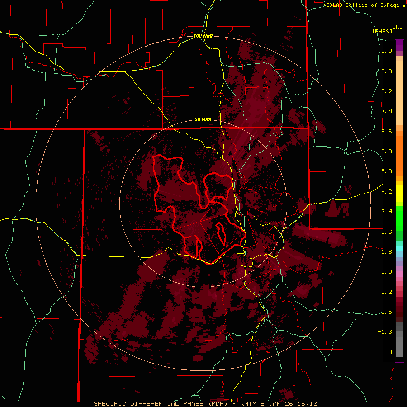407x407 pixels.
Task: Click the 1.0 legend value
Action: click(387, 272)
